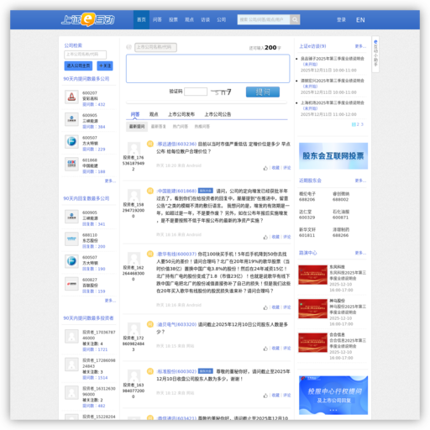Click the 进入公司主页 button
430x430 pixels.
click(x=78, y=66)
